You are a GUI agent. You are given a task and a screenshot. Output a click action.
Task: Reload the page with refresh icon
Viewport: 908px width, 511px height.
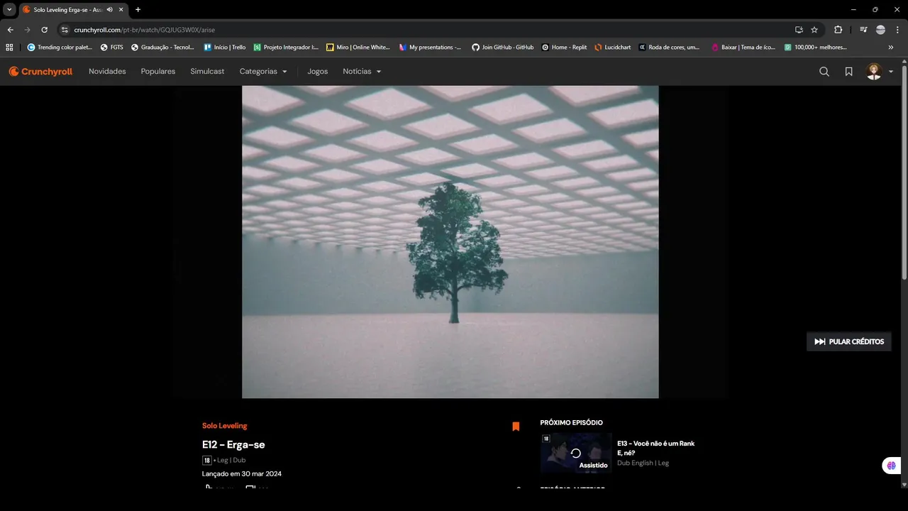tap(44, 30)
